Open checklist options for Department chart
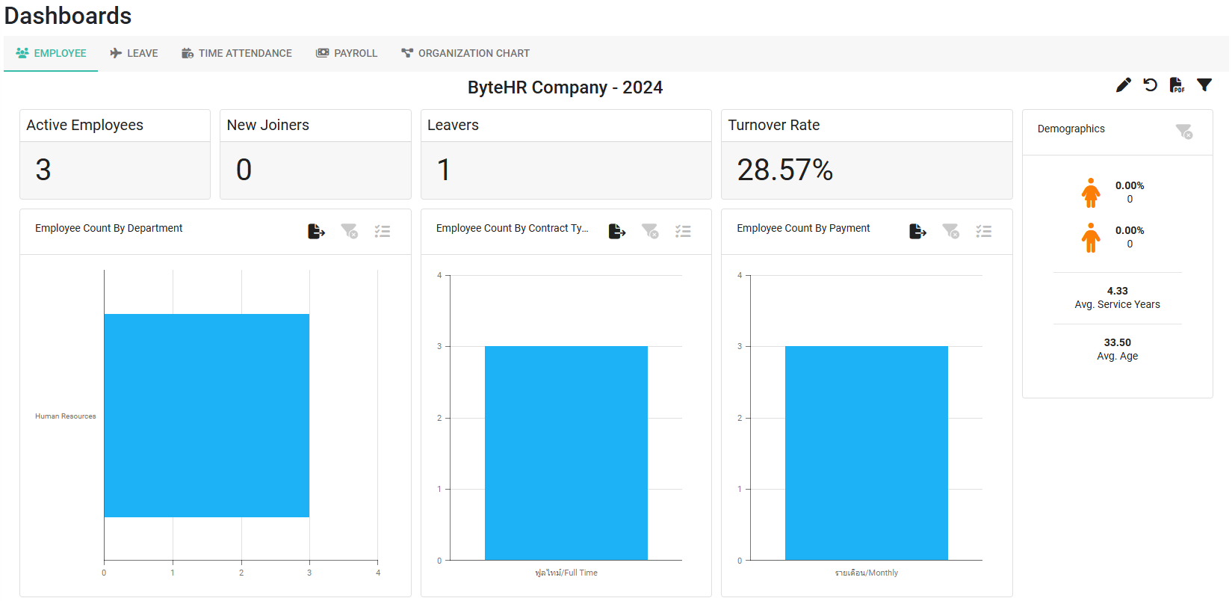The width and height of the screenshot is (1232, 601). (x=383, y=232)
